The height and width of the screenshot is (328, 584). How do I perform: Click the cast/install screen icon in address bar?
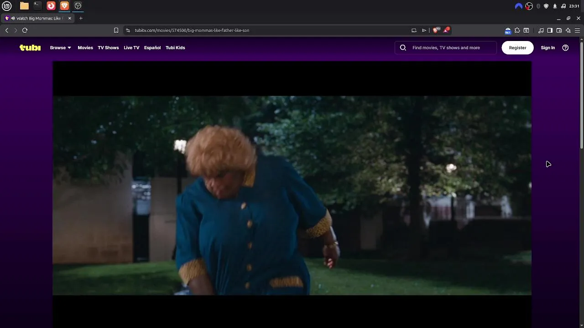tap(414, 30)
